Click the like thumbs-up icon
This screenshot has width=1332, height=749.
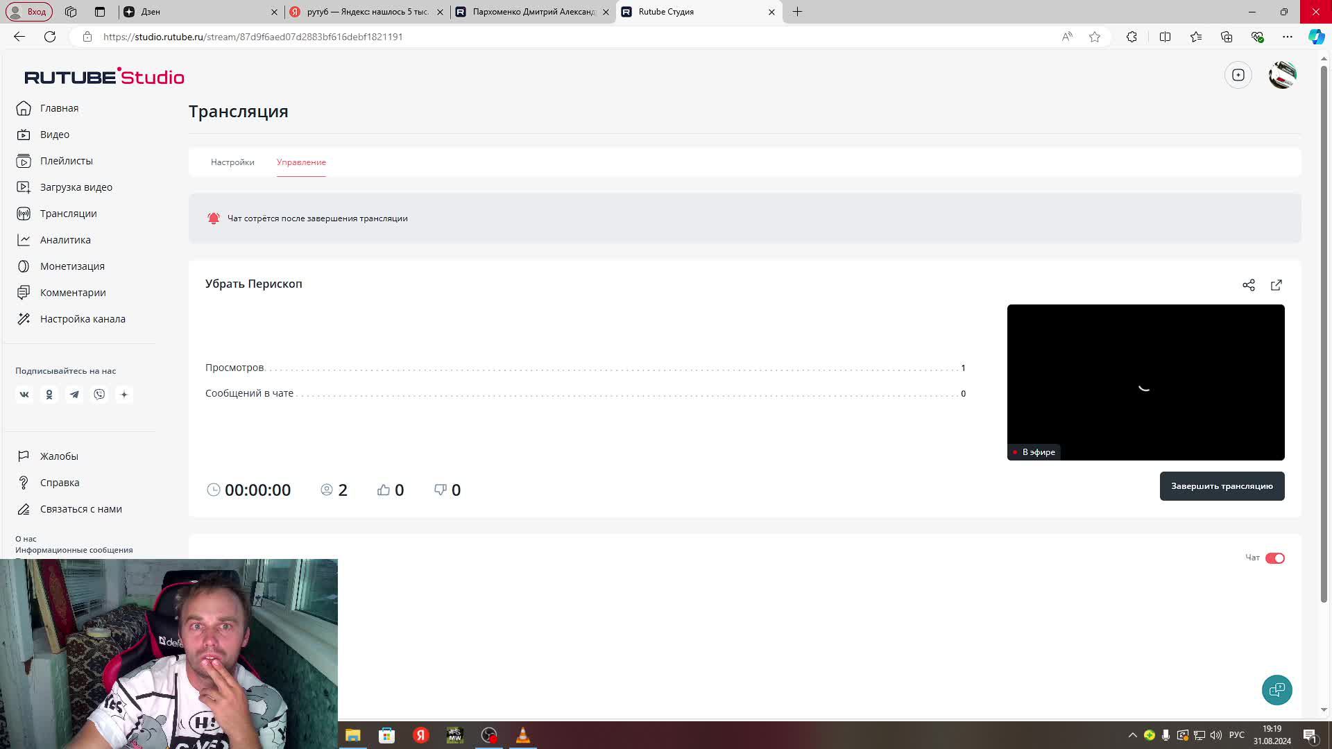(384, 490)
